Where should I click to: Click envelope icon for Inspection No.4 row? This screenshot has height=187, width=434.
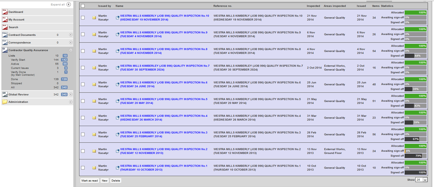tap(94, 118)
